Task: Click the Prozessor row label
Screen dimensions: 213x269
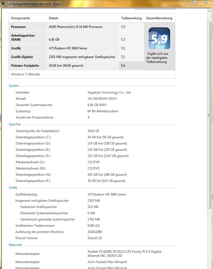Action: pos(18,27)
